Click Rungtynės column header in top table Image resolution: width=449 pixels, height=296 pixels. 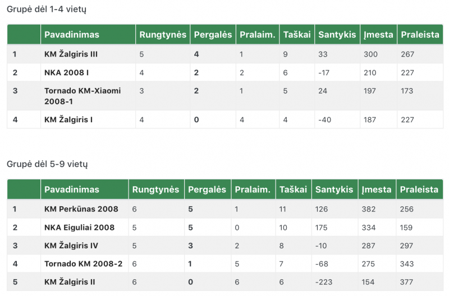pos(163,35)
